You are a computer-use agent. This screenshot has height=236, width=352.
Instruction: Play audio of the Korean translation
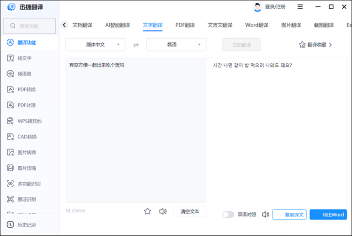(265, 215)
